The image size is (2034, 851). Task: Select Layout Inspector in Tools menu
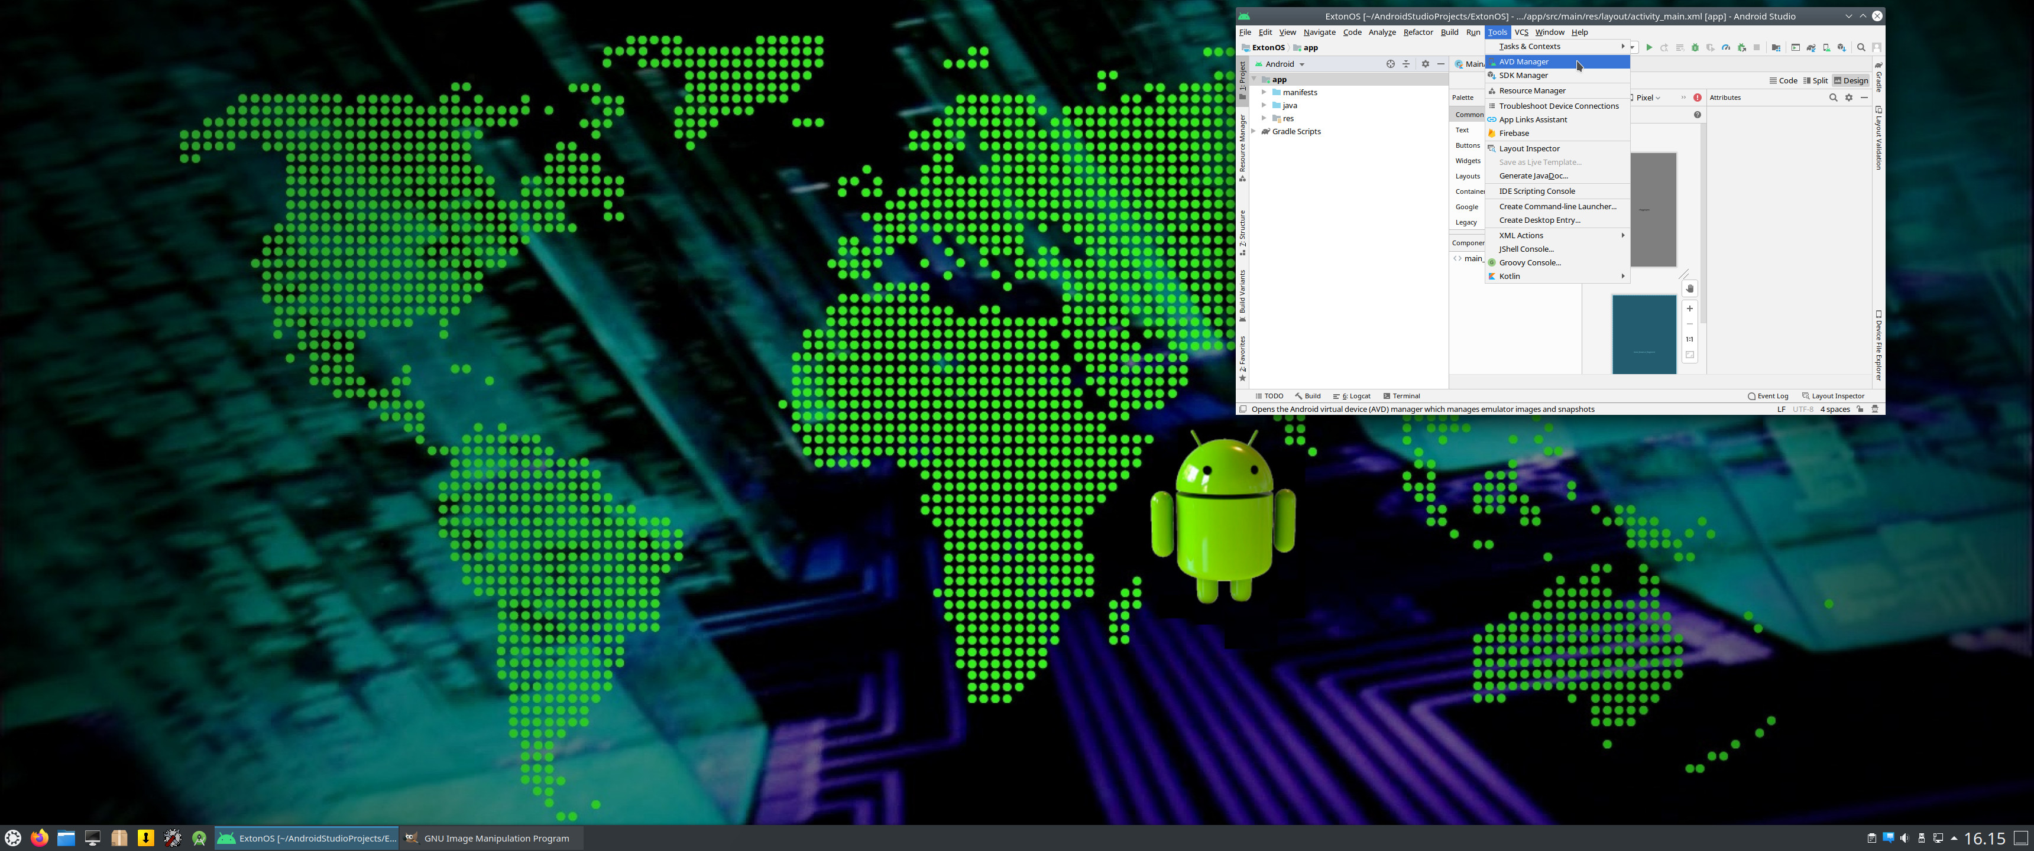[1557, 148]
